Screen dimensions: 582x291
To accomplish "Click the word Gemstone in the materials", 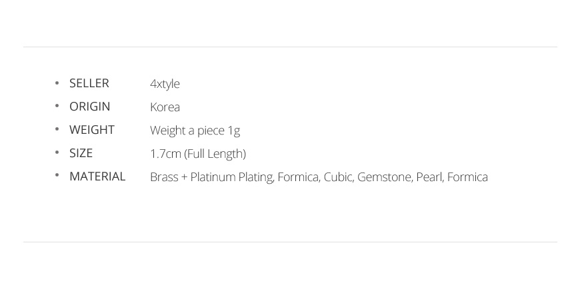I will tap(383, 177).
